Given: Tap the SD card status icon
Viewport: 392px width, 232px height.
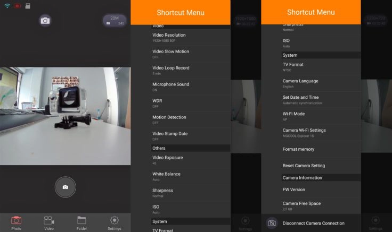Looking at the screenshot, I should click(x=28, y=6).
